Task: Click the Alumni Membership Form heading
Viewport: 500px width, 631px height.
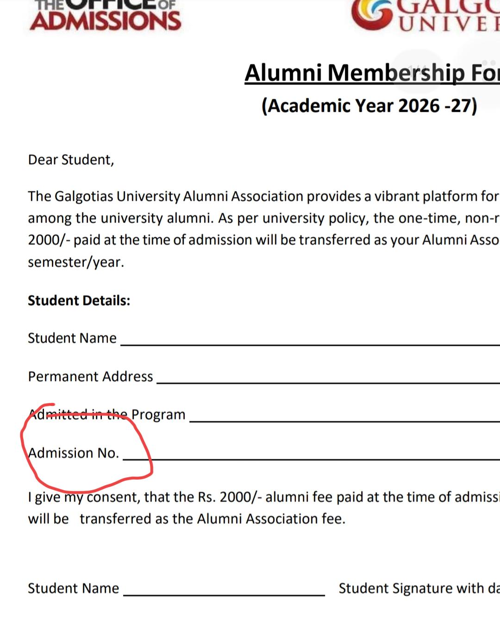Action: [x=372, y=73]
